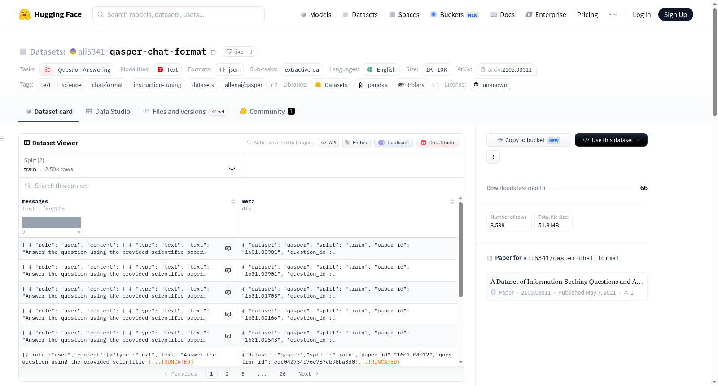Go to page 3 of results

tap(243, 374)
